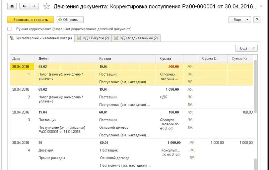Click Основной договор in row 4
Image resolution: width=269 pixels, height=170 pixels.
coord(115,158)
